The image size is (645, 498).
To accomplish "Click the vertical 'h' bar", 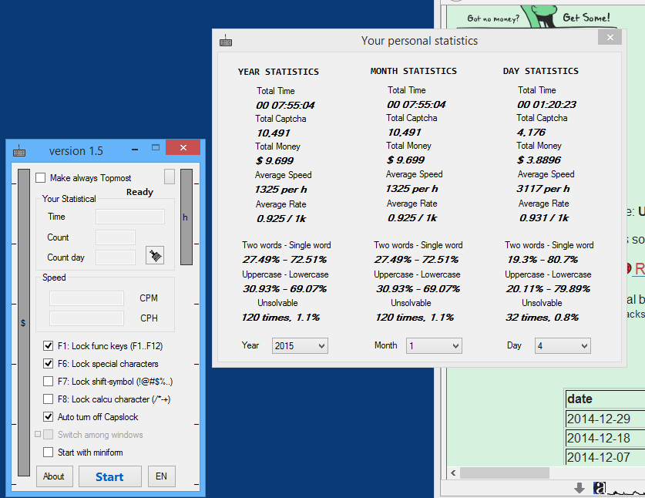I will tap(186, 217).
